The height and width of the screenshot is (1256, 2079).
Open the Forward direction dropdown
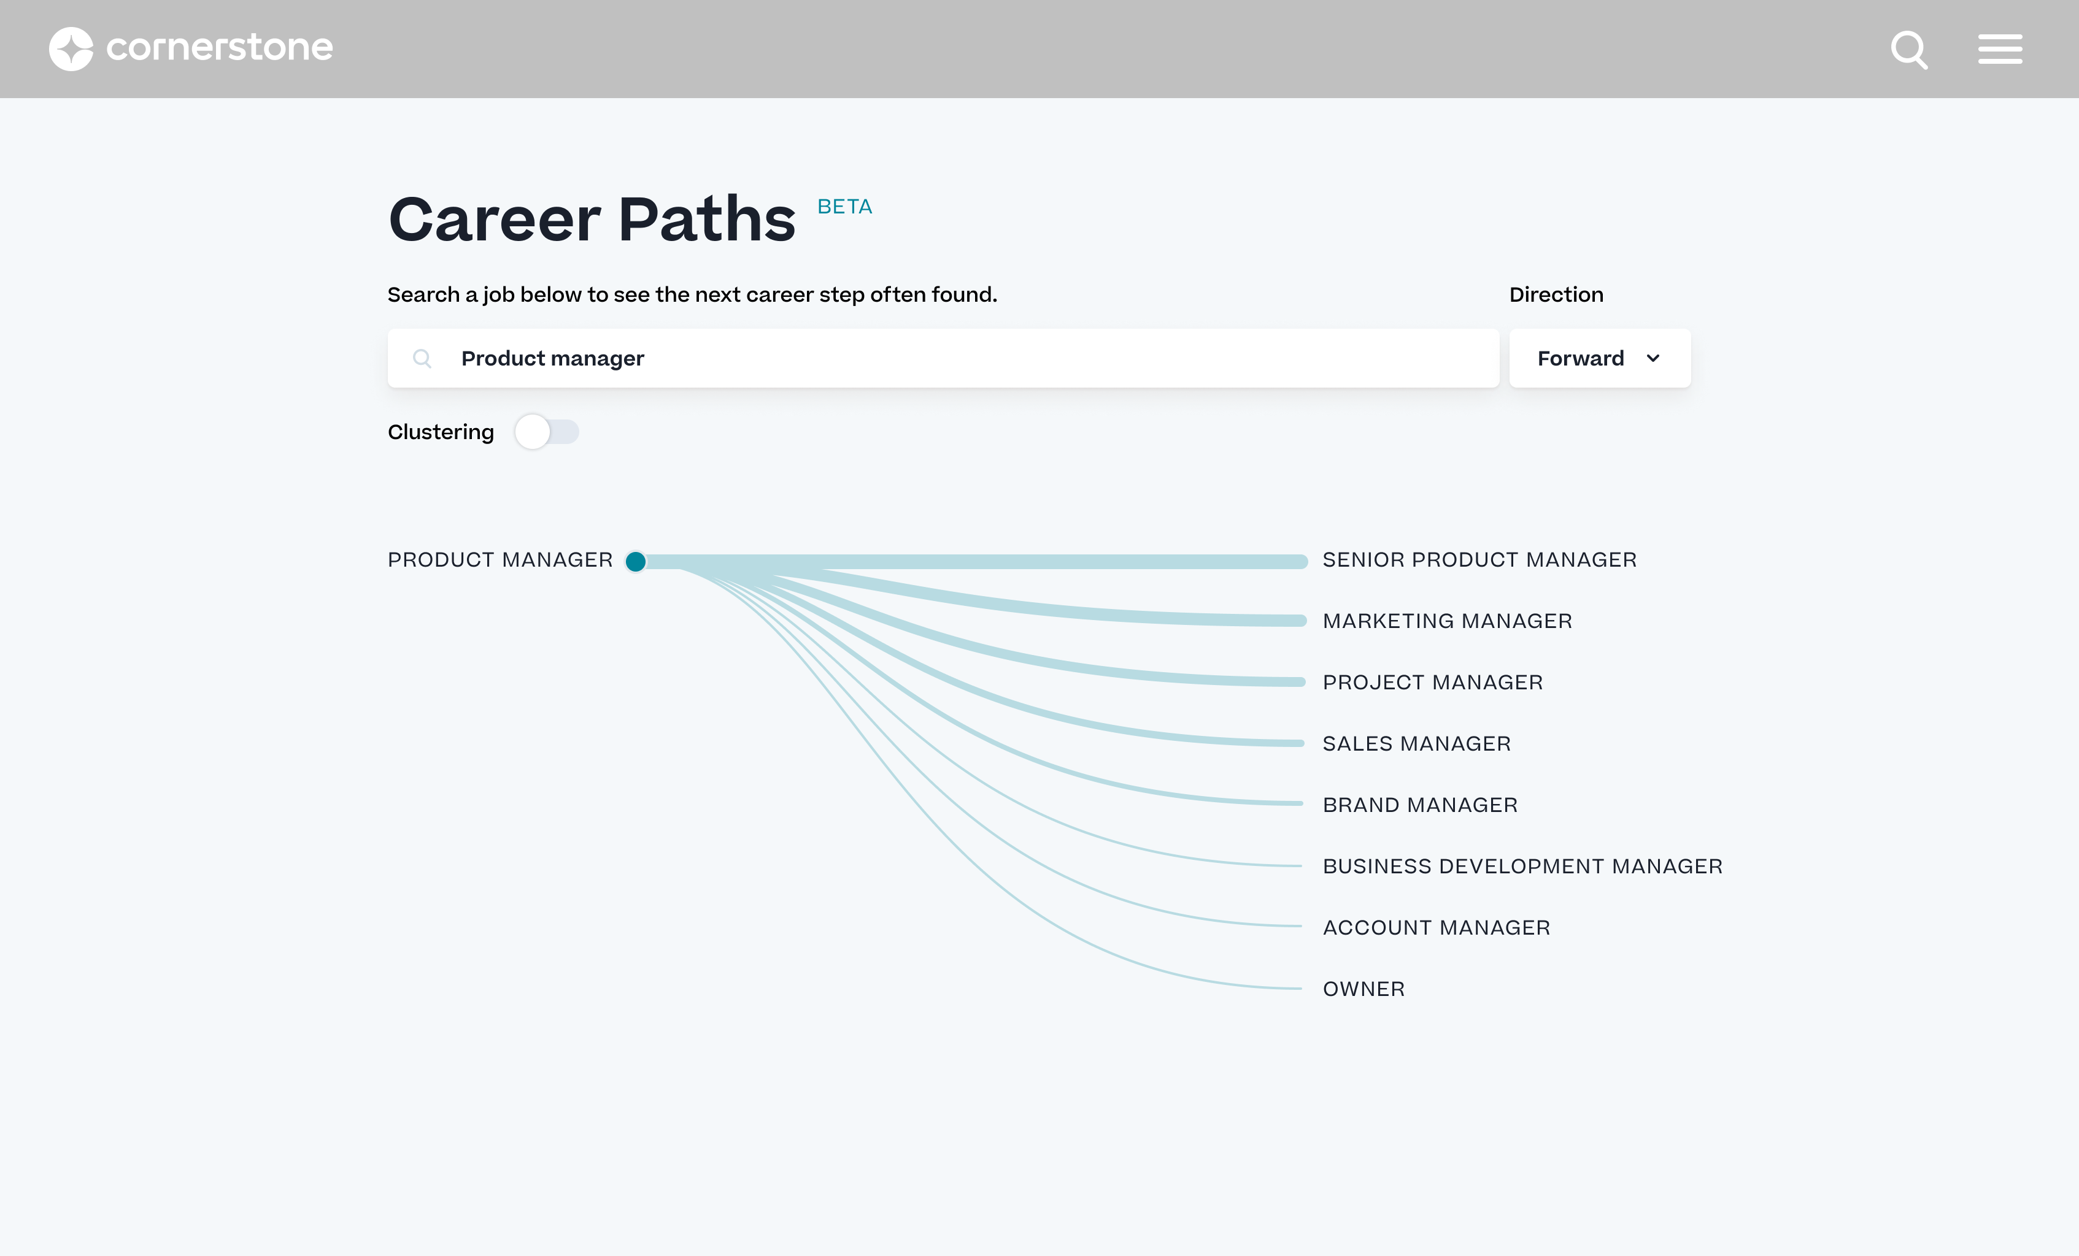(x=1599, y=359)
